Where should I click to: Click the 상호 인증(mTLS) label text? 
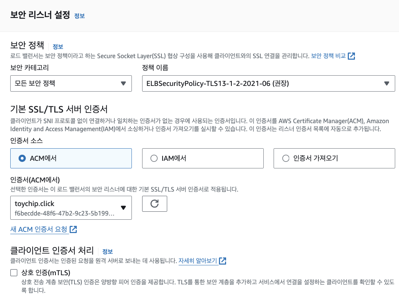[x=46, y=273]
